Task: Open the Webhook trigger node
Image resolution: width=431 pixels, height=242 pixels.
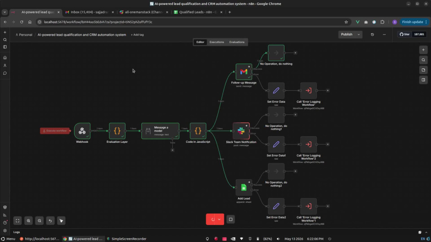Action: pos(82,131)
